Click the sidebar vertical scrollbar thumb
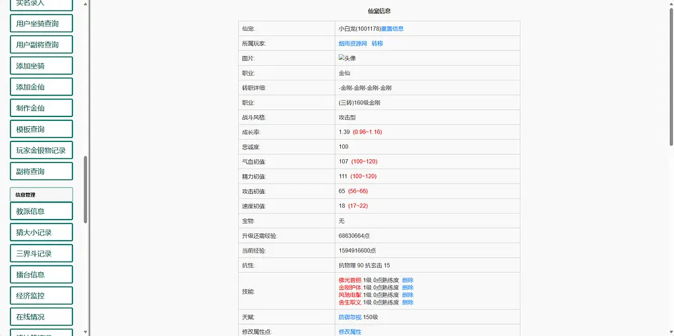674x336 pixels. [x=86, y=189]
